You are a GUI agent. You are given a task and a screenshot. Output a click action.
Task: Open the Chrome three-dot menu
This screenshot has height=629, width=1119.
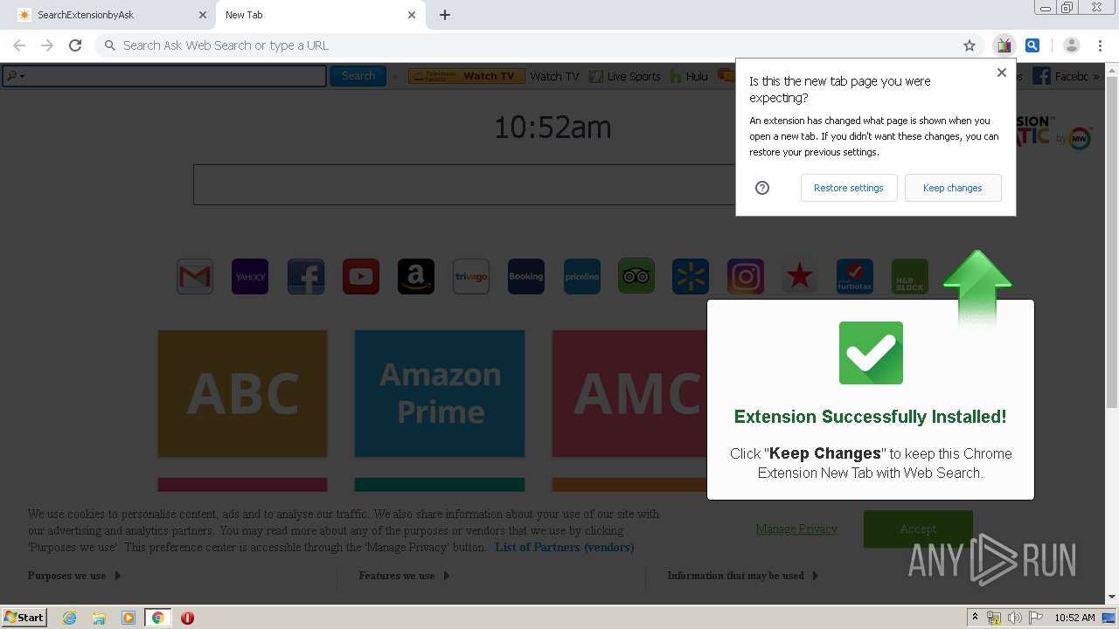point(1101,45)
